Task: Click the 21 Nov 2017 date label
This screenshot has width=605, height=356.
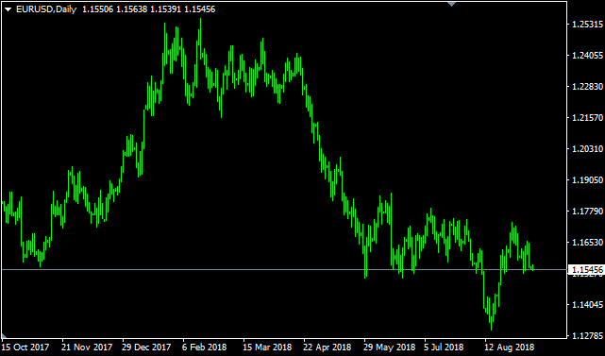Action: 87,348
